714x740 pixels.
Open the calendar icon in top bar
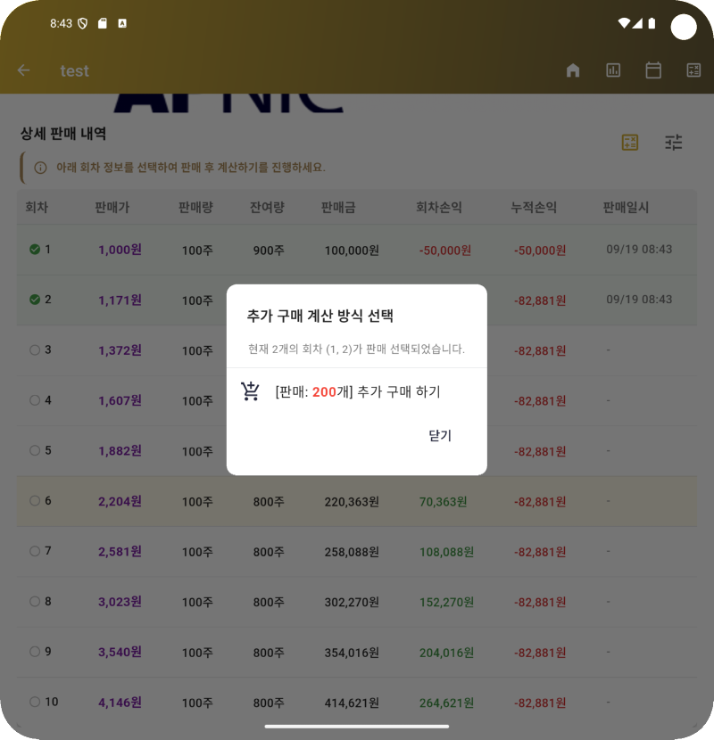(x=653, y=70)
